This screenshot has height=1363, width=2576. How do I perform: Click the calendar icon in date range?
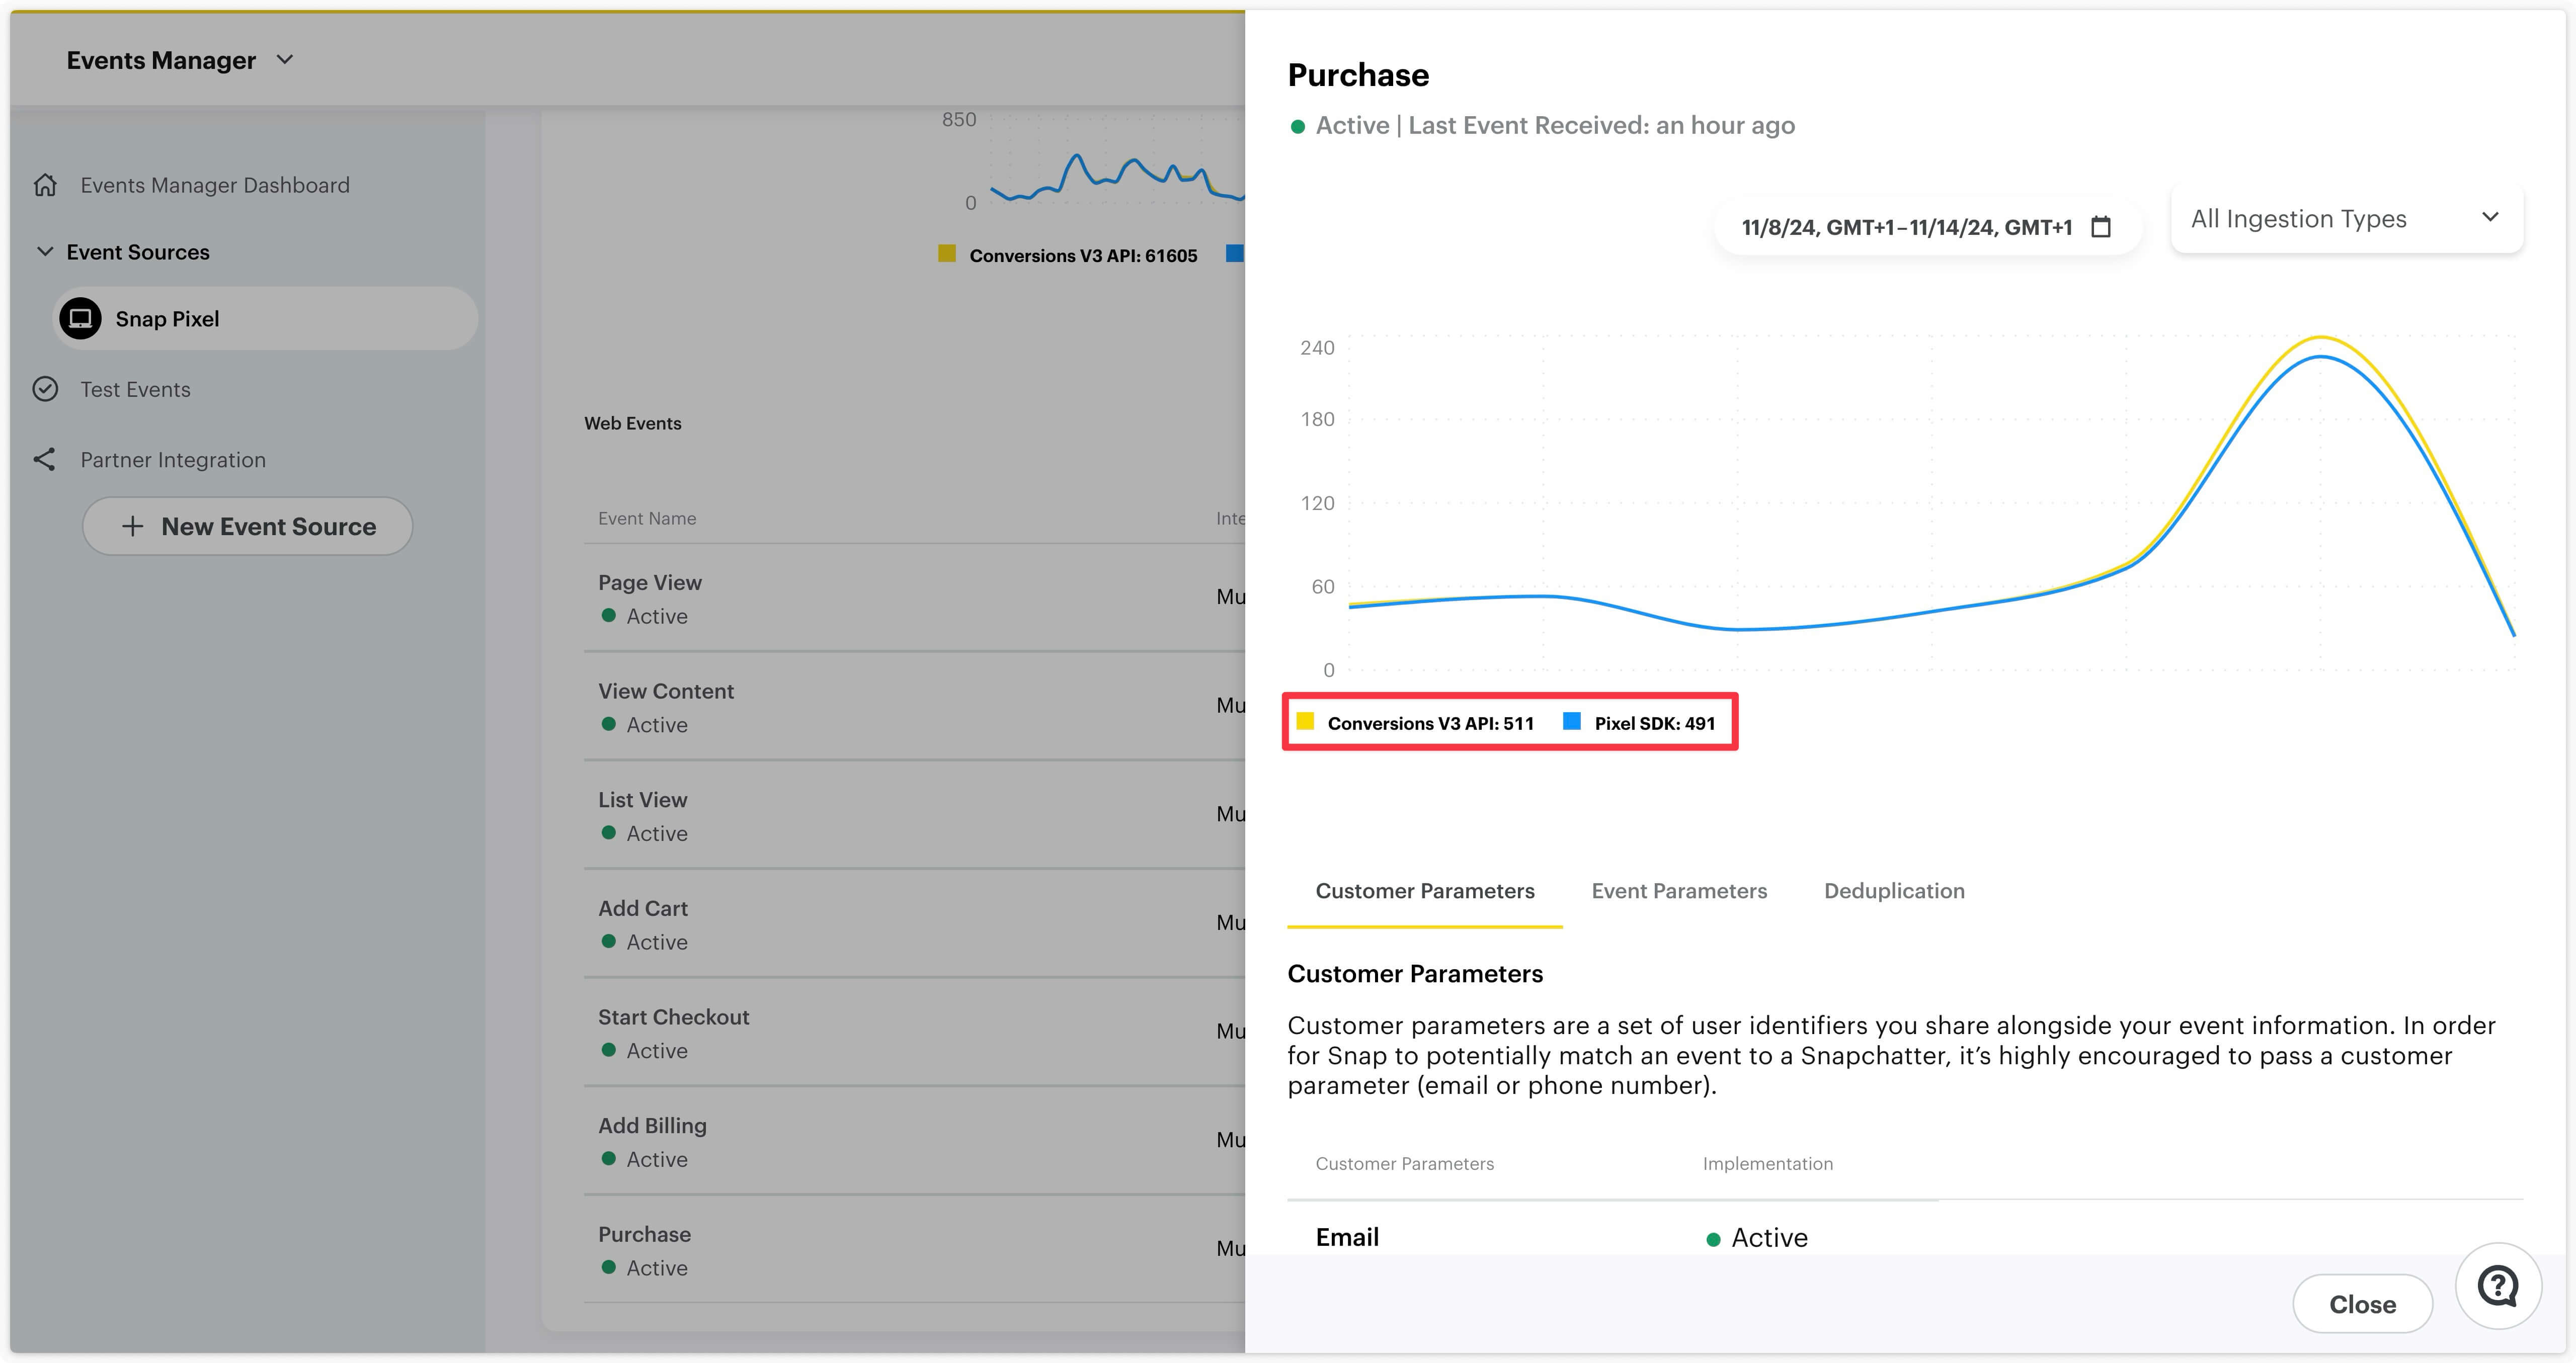tap(2101, 227)
